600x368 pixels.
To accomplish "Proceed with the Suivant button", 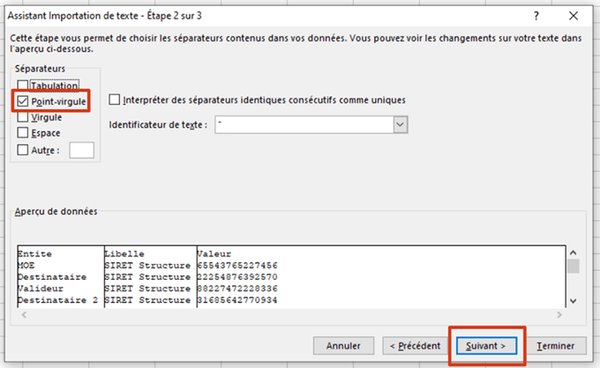I will click(x=486, y=346).
